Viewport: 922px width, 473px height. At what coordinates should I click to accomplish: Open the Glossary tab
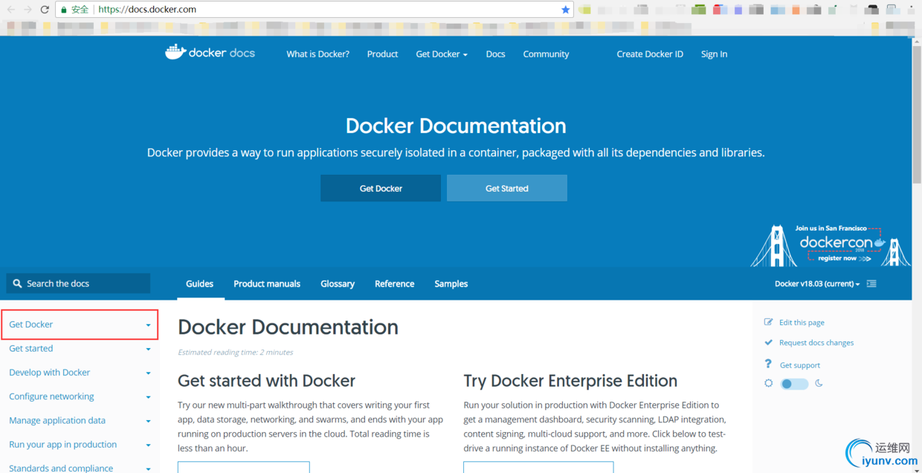tap(338, 283)
